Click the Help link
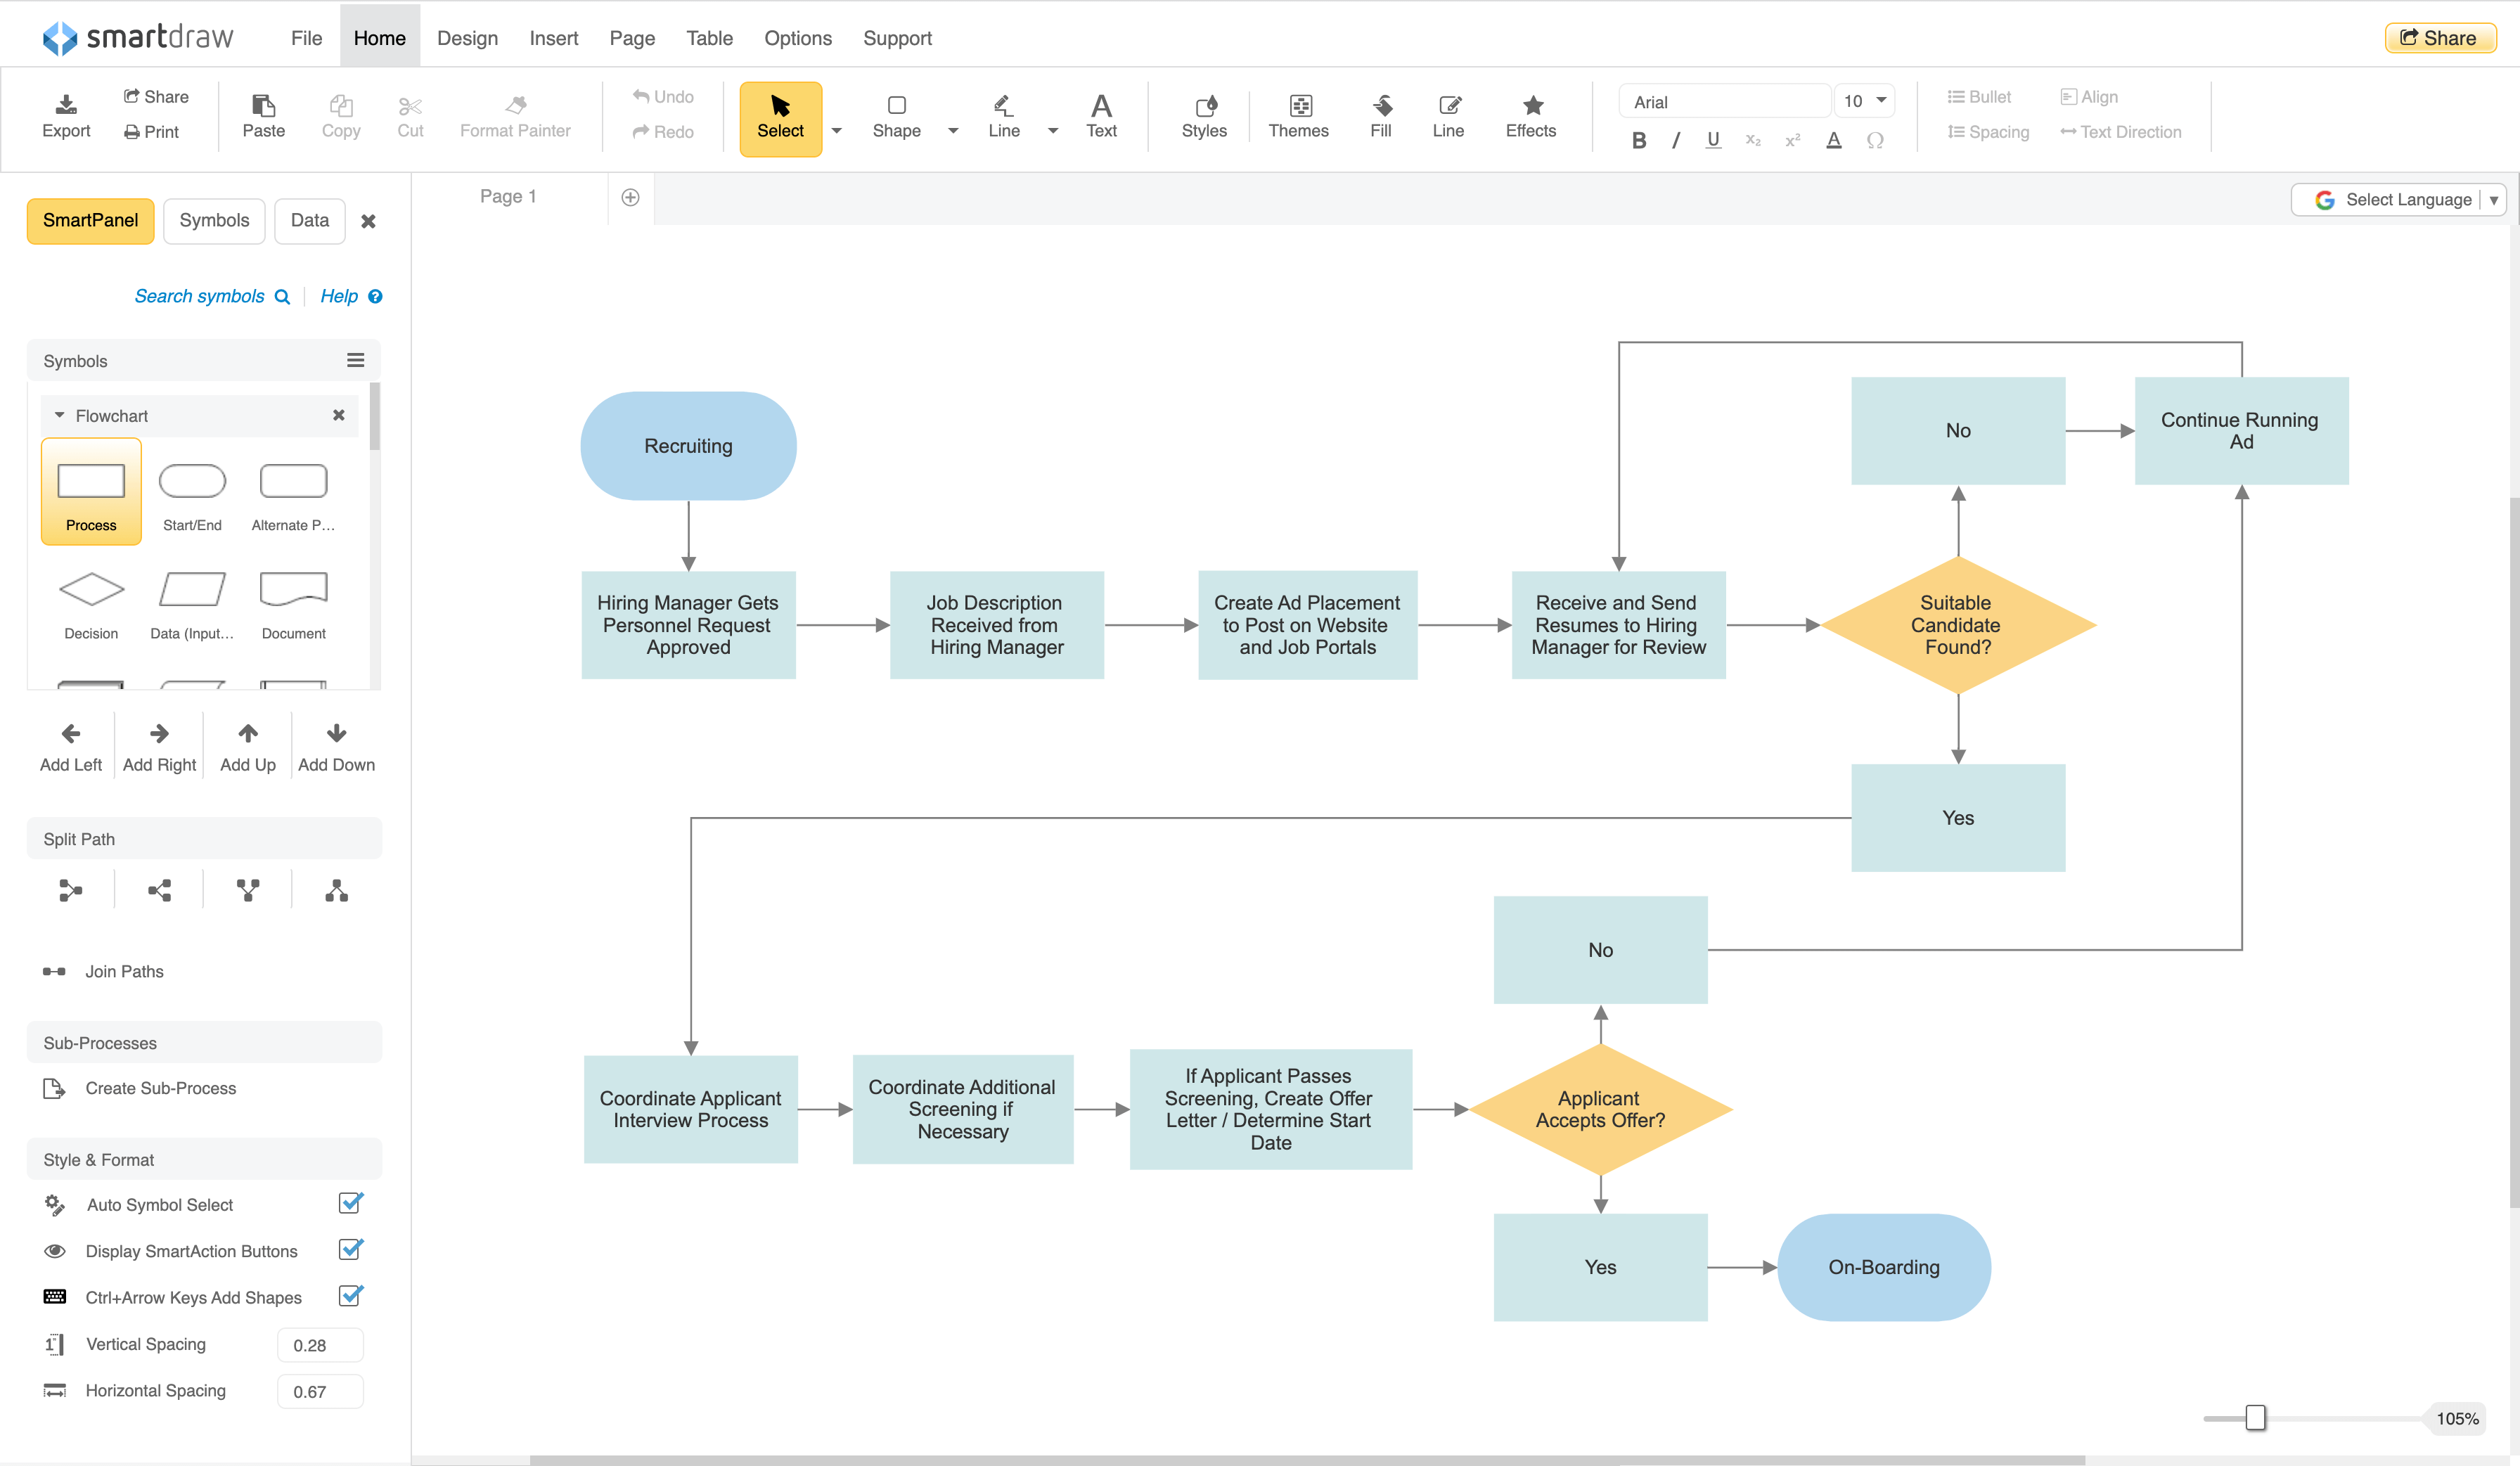Viewport: 2520px width, 1466px height. 351,296
